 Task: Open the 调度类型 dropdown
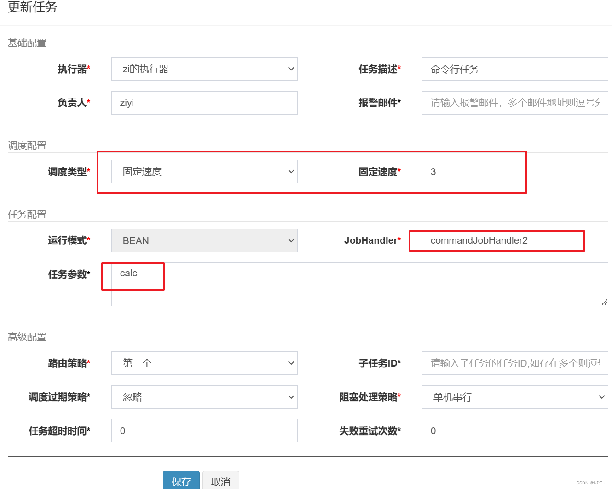pos(204,172)
